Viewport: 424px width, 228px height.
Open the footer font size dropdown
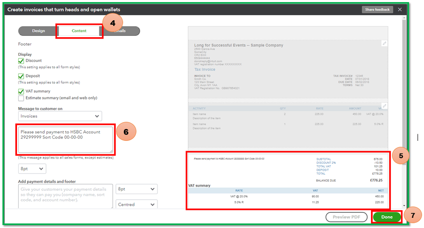pyautogui.click(x=137, y=189)
